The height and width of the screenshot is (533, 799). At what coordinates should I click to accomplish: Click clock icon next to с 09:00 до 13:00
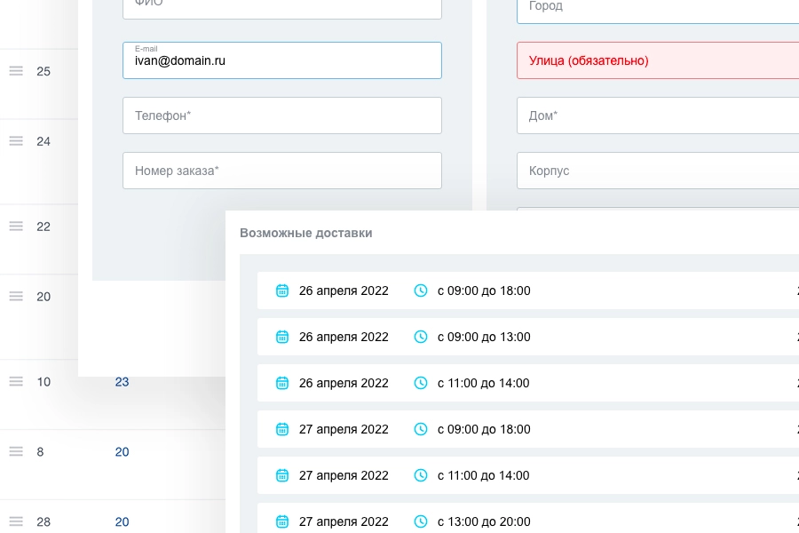(x=421, y=337)
